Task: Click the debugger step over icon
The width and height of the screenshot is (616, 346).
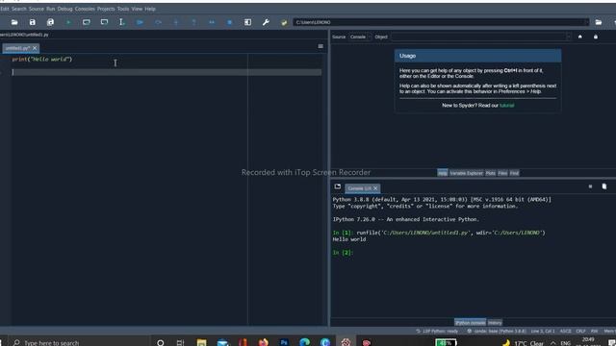Action: click(158, 22)
